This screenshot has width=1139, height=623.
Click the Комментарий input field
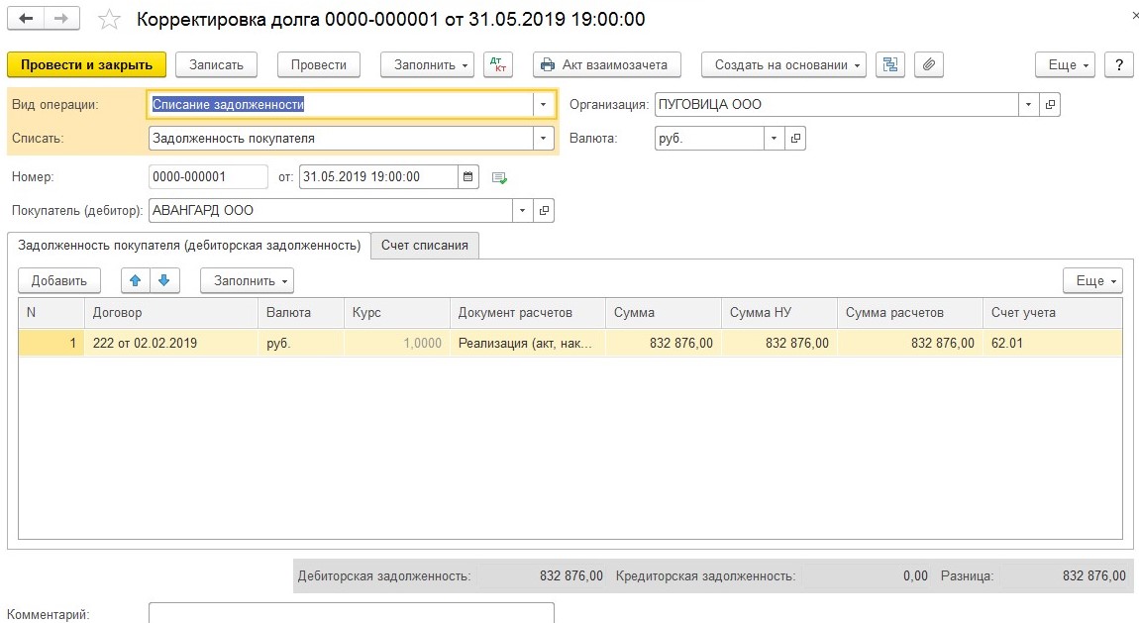pyautogui.click(x=351, y=613)
